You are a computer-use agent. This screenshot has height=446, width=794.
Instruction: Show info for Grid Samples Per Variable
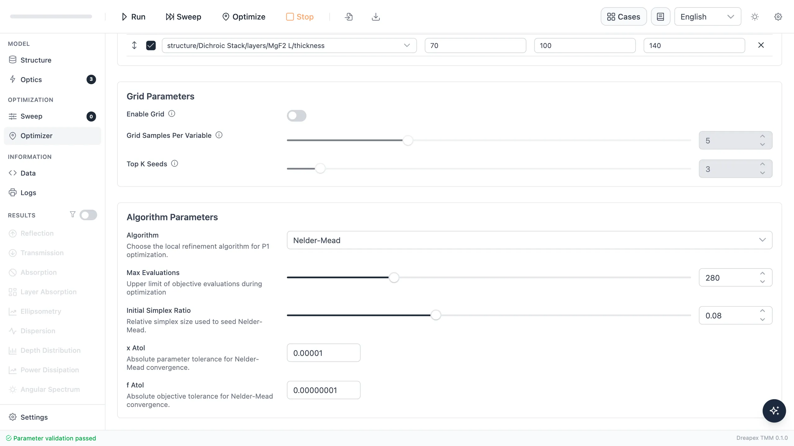(x=219, y=135)
